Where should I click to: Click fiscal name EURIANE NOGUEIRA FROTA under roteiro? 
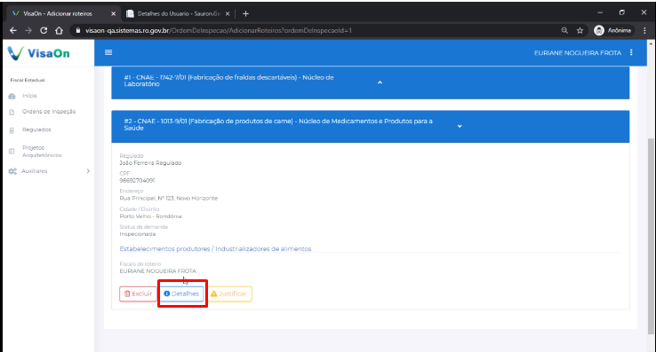157,271
